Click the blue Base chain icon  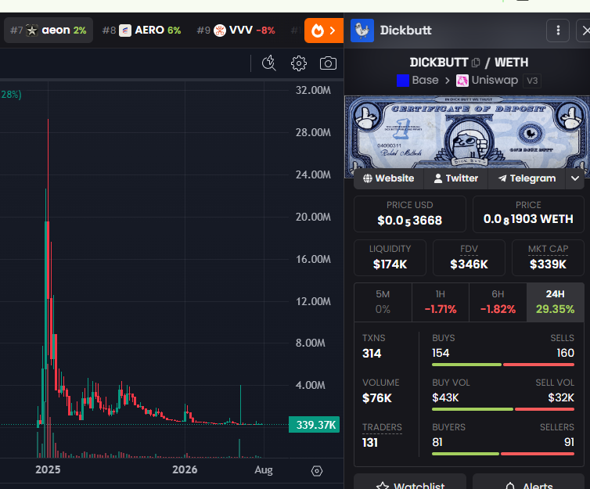pyautogui.click(x=403, y=81)
